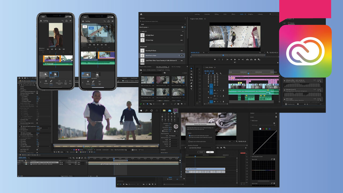
Task: Select the Pen tool in Premiere
Action: (x=191, y=83)
